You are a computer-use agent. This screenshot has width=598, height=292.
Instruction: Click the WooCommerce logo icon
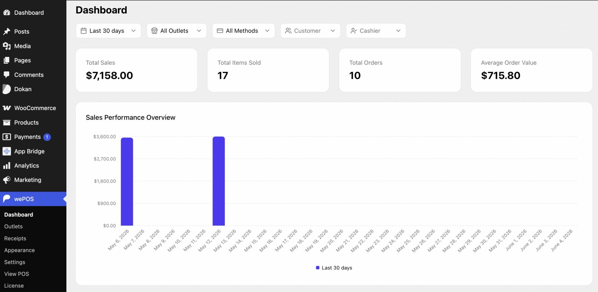tap(7, 108)
